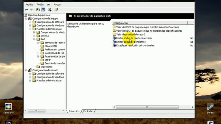The image size is (221, 124).
Task: Open the GammaFix desktop icon
Action: point(8,107)
